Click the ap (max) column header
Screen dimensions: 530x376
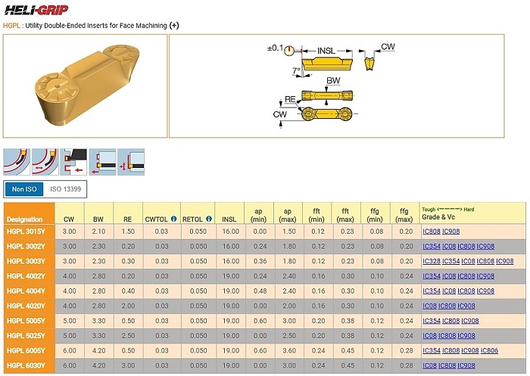(x=288, y=215)
